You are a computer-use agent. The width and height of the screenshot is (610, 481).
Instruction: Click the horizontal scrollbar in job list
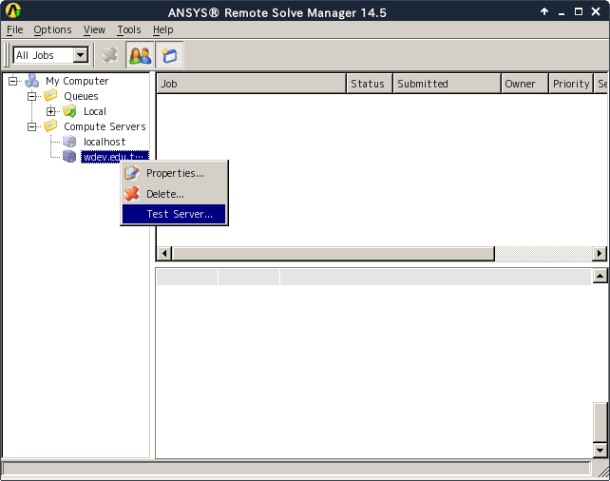click(x=333, y=254)
